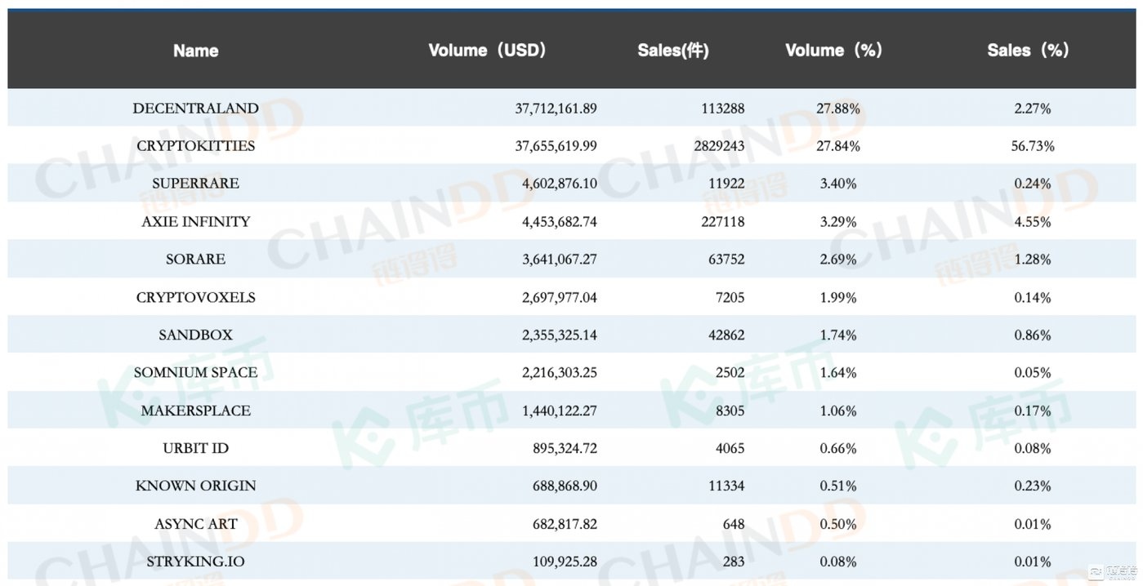The height and width of the screenshot is (586, 1143).
Task: Select the KNOWN ORIGIN name cell
Action: tap(196, 486)
